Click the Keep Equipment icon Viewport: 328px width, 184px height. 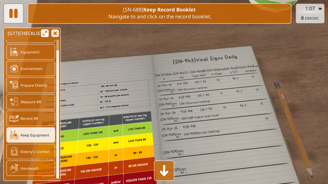(x=14, y=135)
